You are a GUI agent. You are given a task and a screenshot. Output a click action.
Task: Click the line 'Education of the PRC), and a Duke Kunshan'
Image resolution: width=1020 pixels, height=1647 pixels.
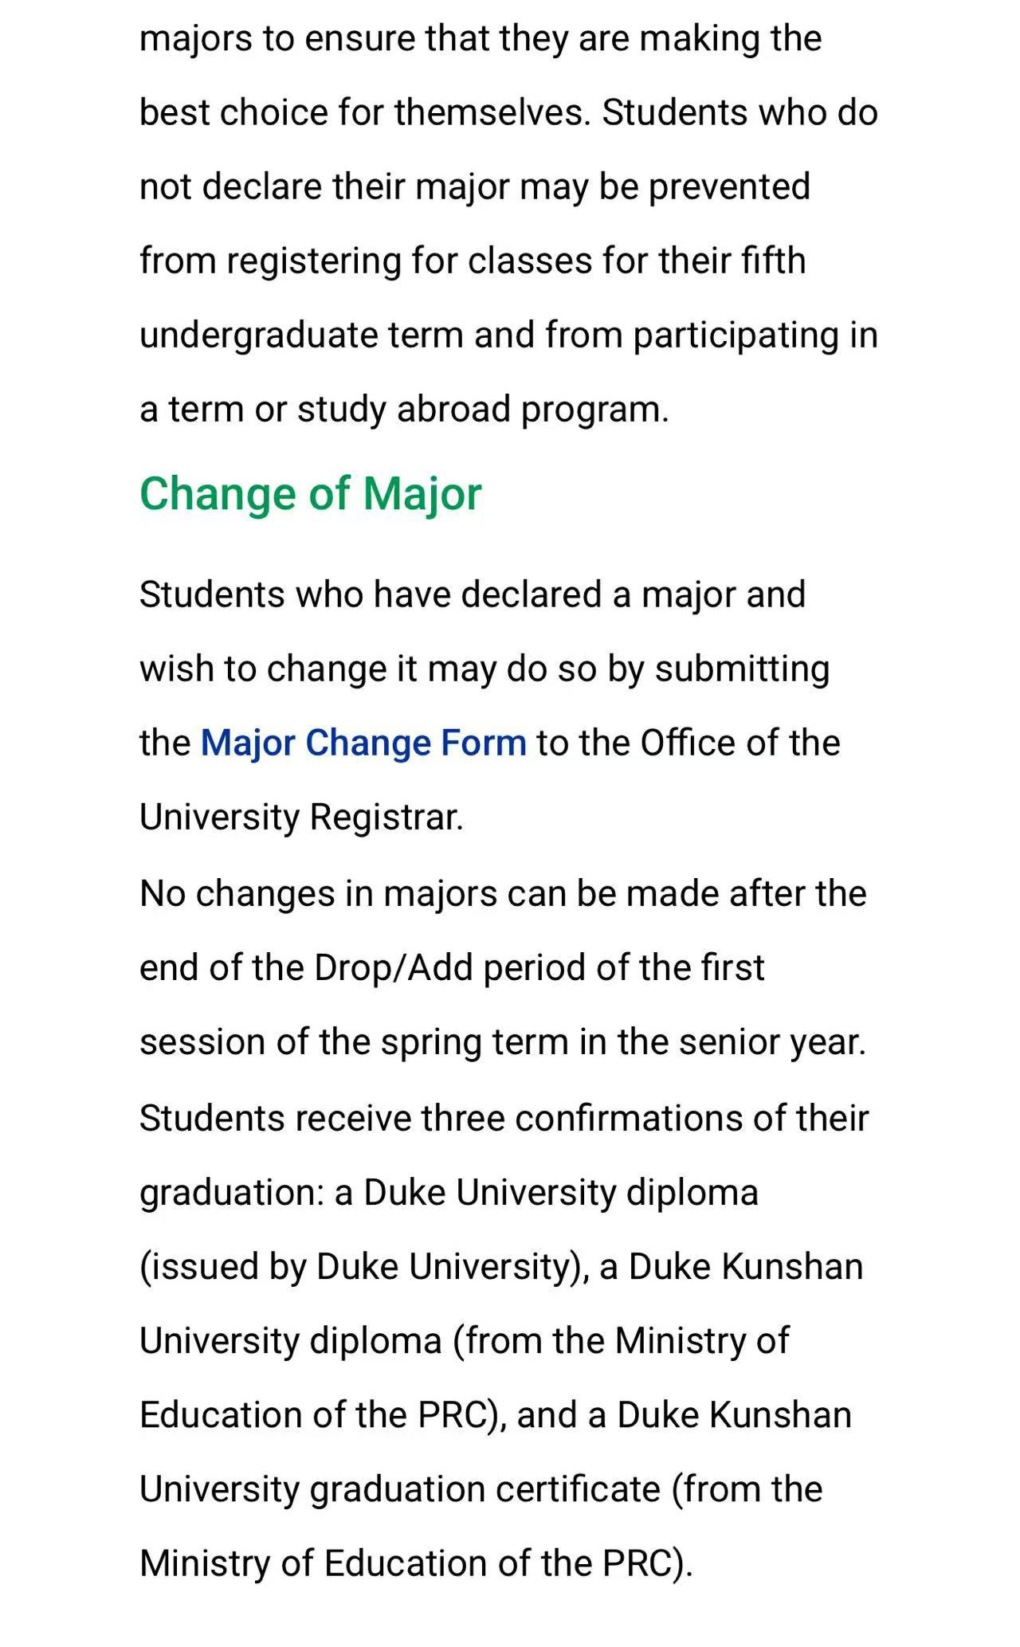point(496,1415)
